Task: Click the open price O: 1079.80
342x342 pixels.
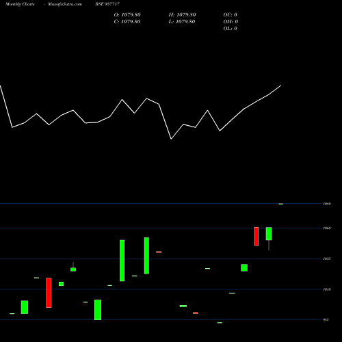Action: point(127,15)
